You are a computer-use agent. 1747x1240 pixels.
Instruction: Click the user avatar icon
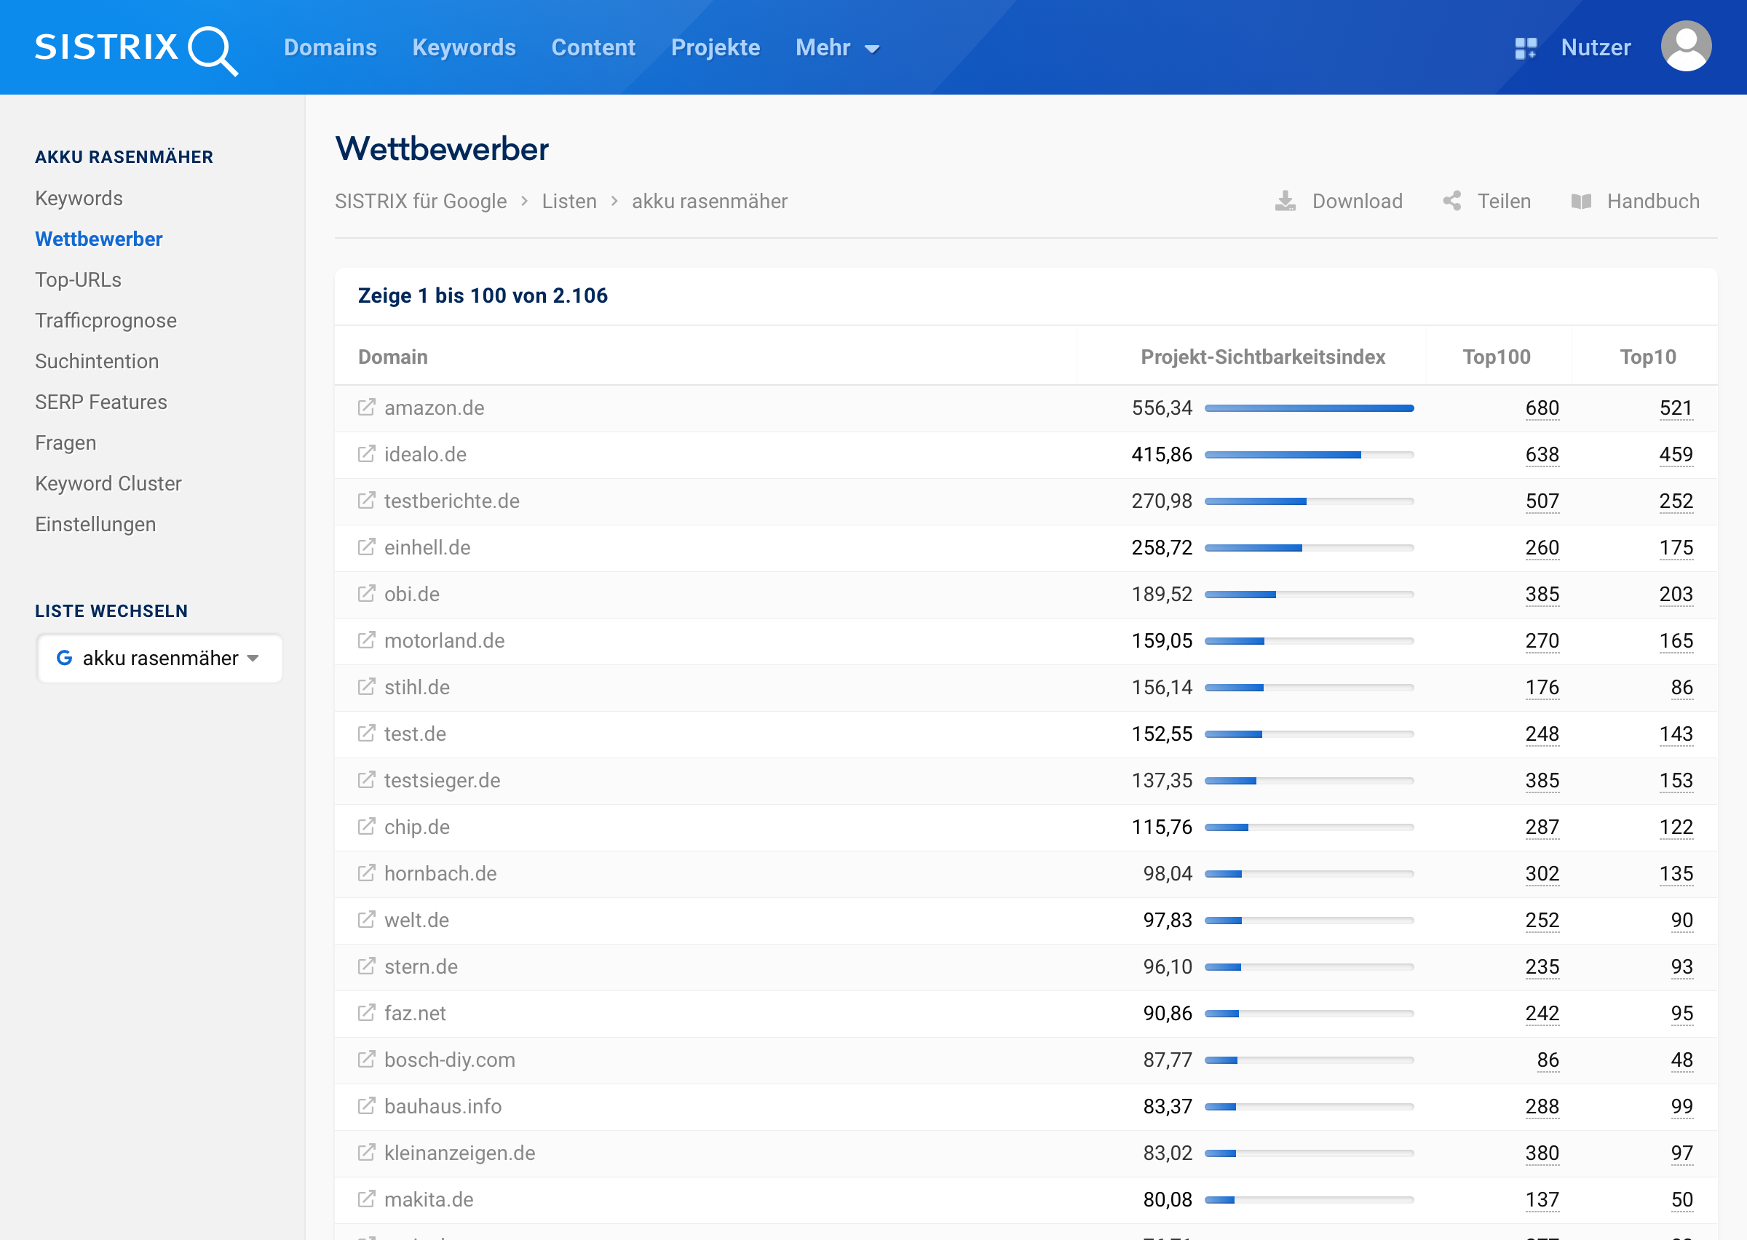(x=1685, y=47)
